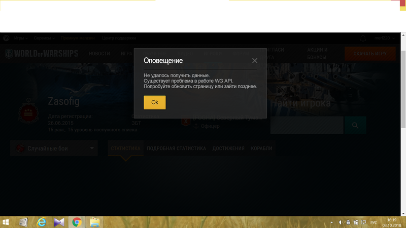Click the volume speaker tray icon

(341, 222)
